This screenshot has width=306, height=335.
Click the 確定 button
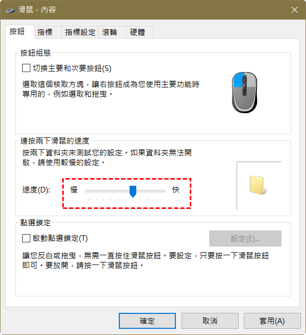[x=147, y=321]
